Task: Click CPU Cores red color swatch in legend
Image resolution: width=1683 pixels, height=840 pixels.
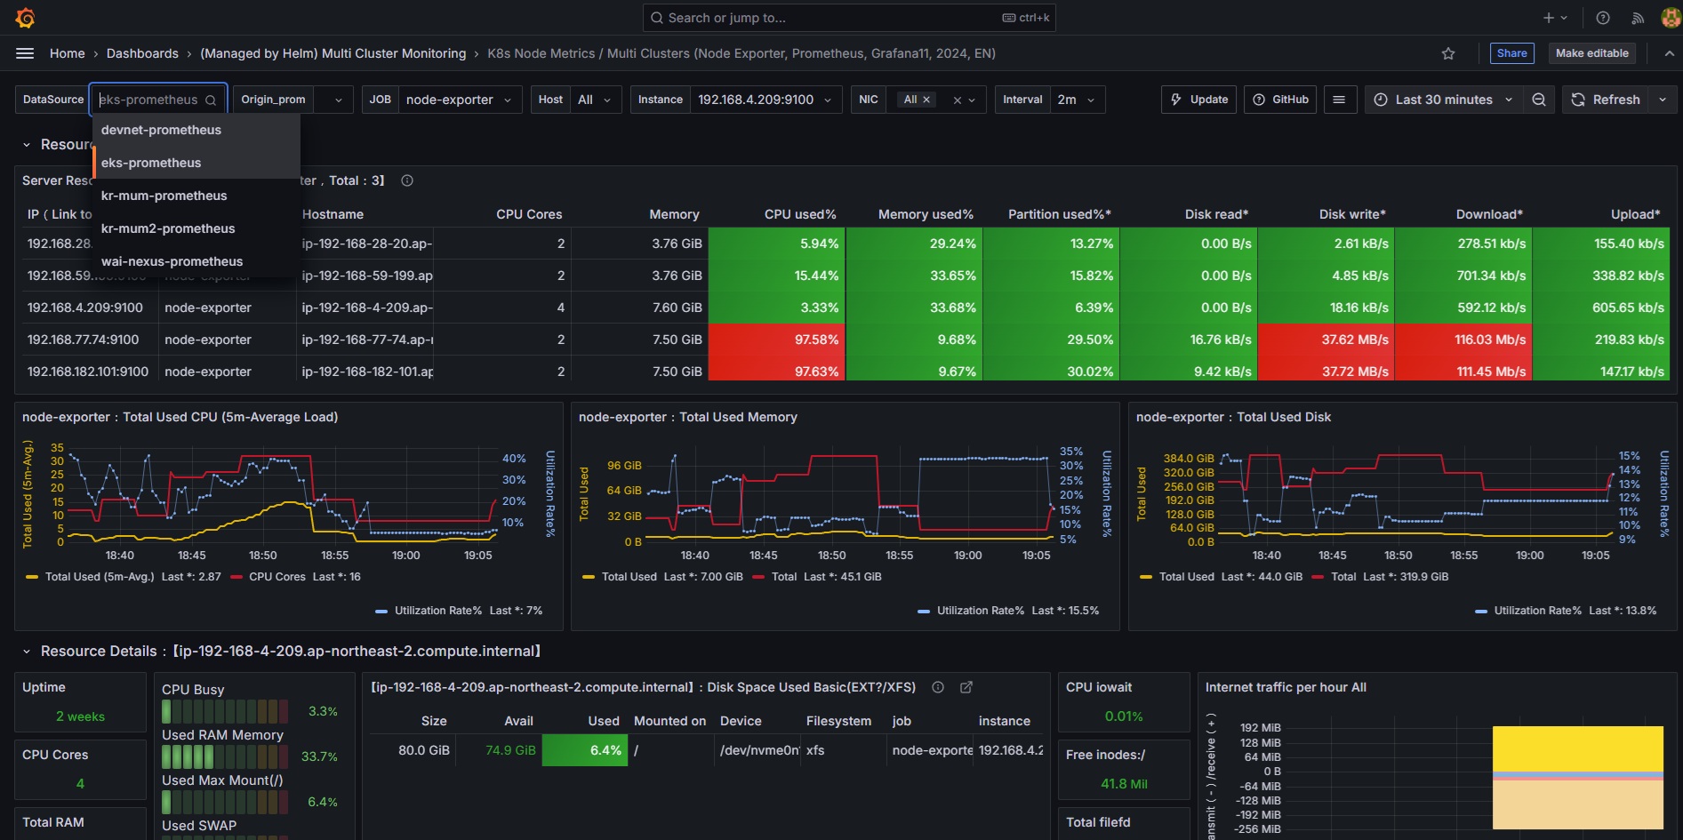Action: [236, 578]
